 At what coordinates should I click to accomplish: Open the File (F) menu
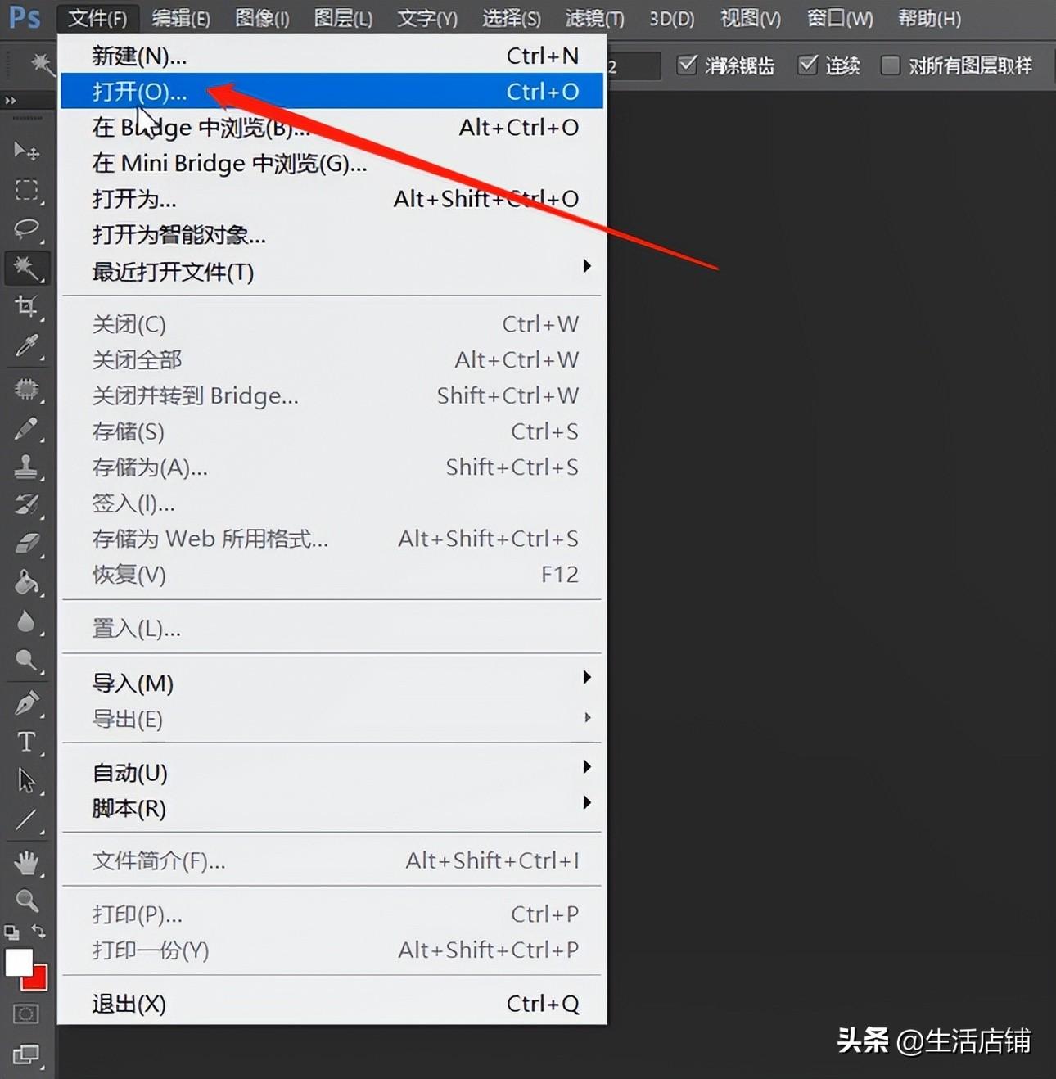tap(97, 18)
